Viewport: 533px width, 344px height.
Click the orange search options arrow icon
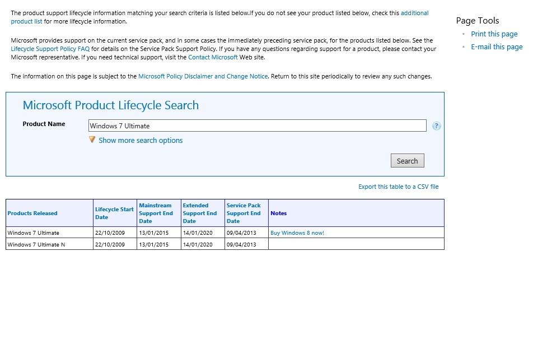92,140
